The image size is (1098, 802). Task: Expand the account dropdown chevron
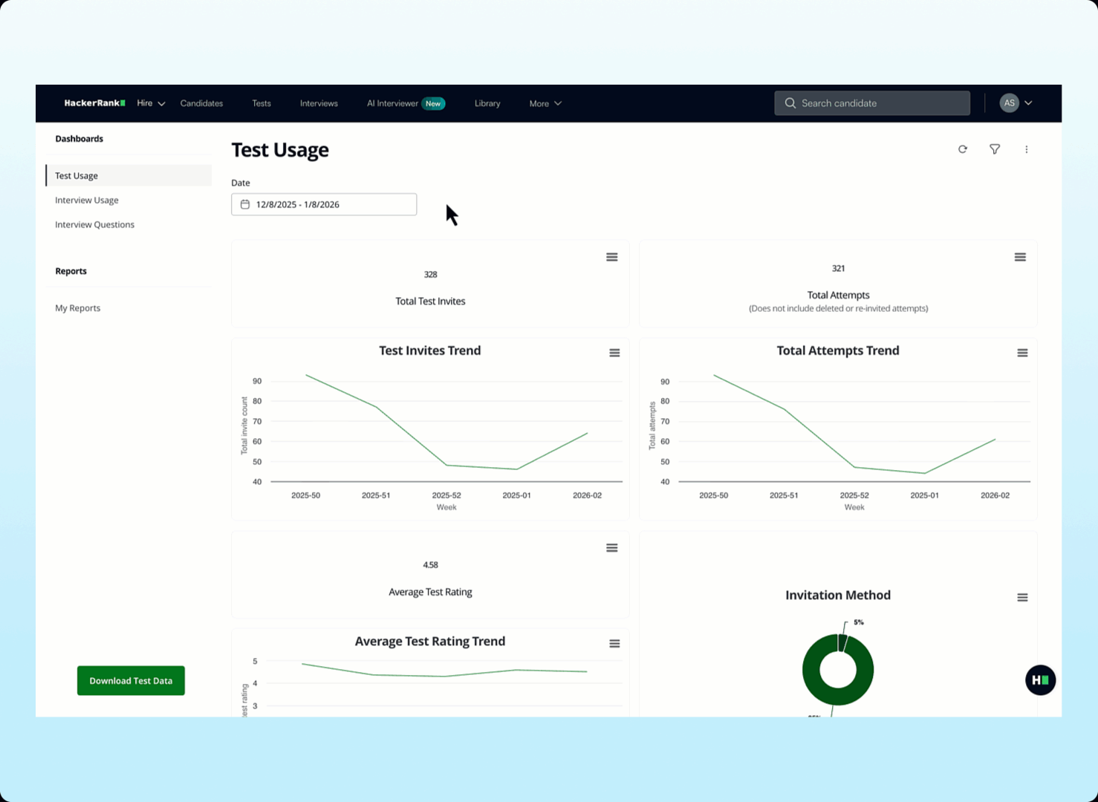(x=1029, y=103)
